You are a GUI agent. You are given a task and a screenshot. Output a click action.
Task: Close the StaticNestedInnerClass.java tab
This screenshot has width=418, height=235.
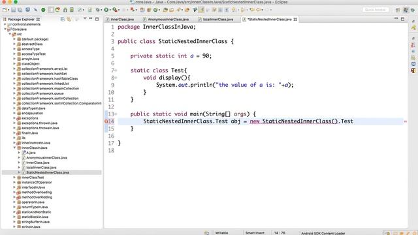pos(295,19)
